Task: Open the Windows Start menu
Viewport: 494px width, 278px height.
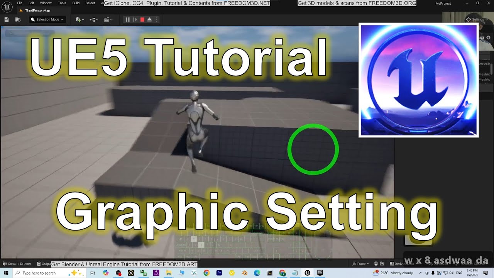Action: click(x=6, y=273)
